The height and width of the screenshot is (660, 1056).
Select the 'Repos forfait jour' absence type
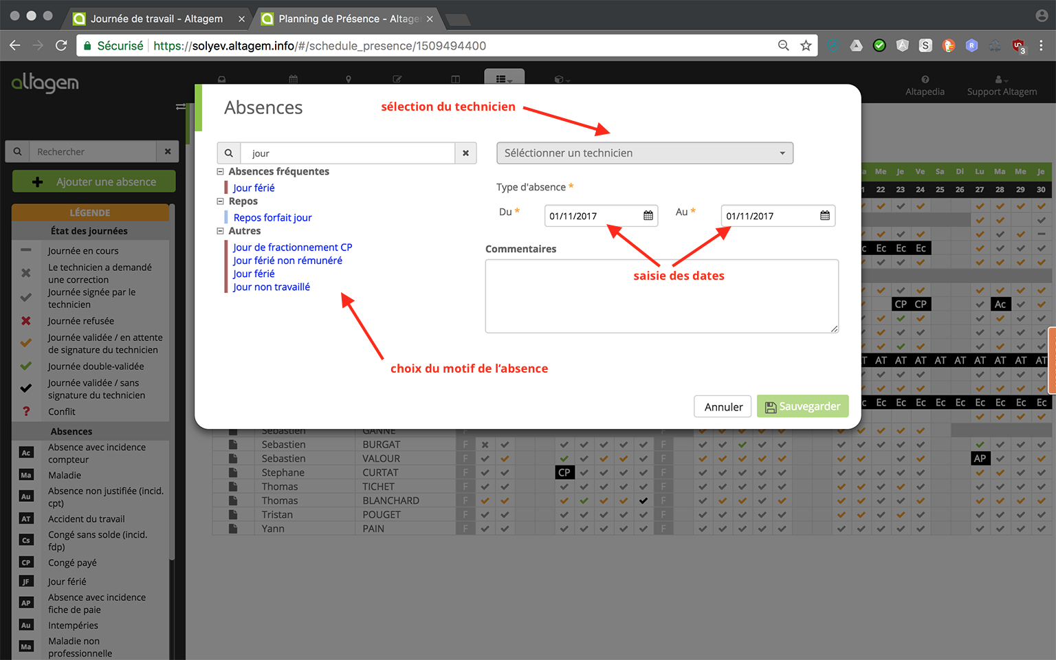pyautogui.click(x=272, y=217)
